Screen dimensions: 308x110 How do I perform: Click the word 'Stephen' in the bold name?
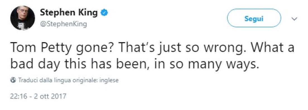(x=58, y=13)
